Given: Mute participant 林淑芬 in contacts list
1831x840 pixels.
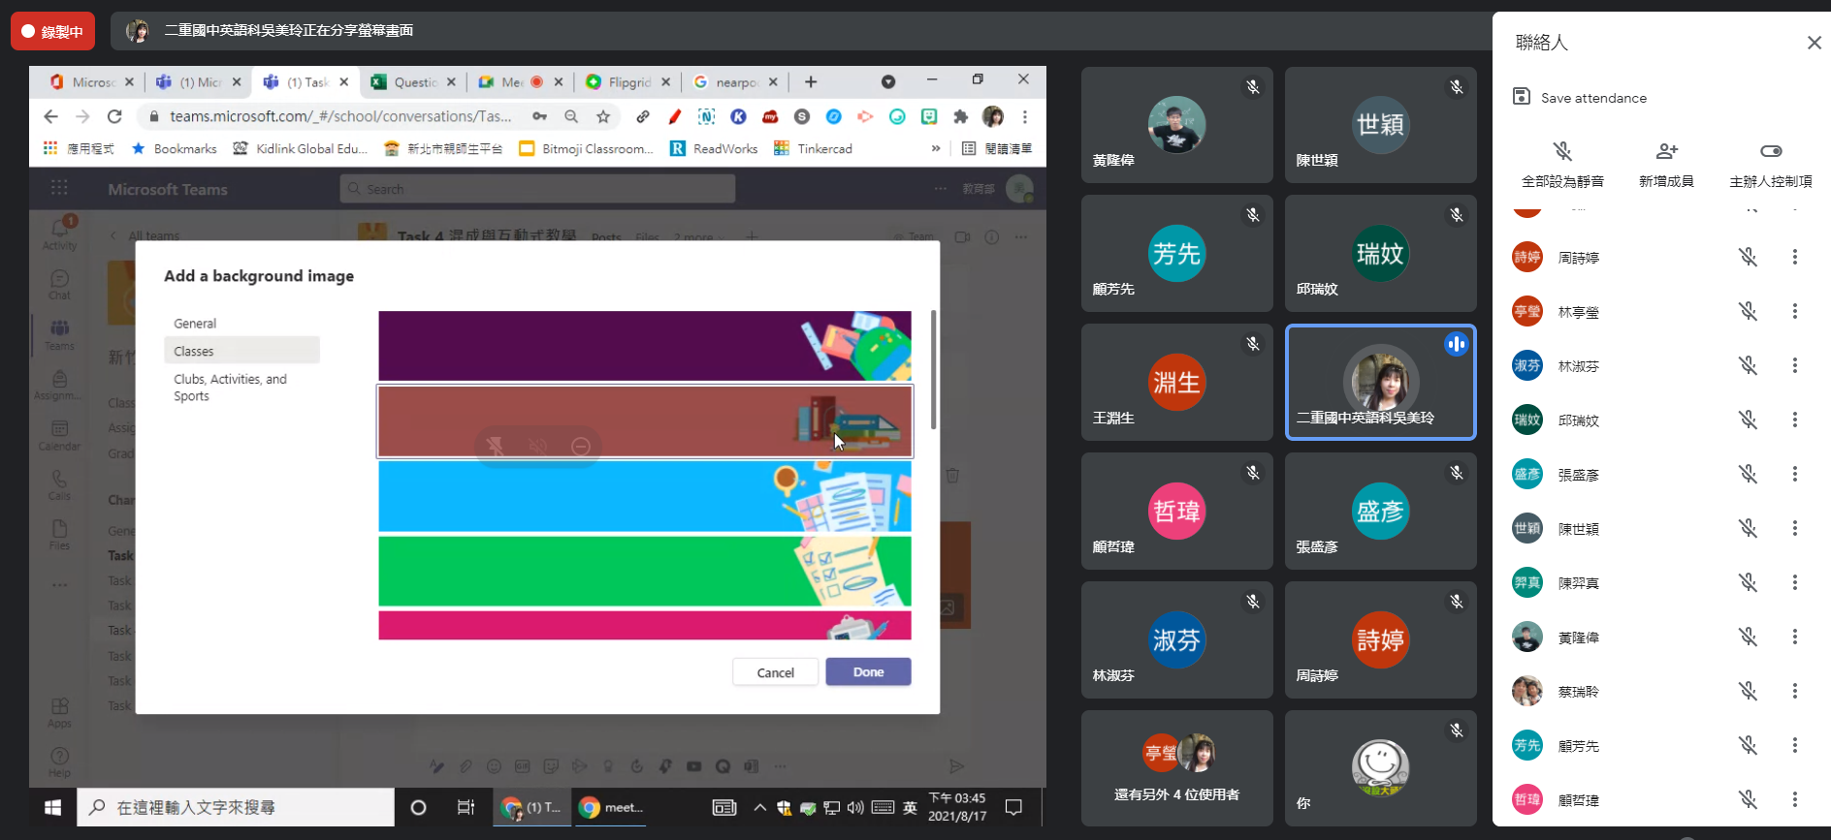Looking at the screenshot, I should click(1747, 366).
